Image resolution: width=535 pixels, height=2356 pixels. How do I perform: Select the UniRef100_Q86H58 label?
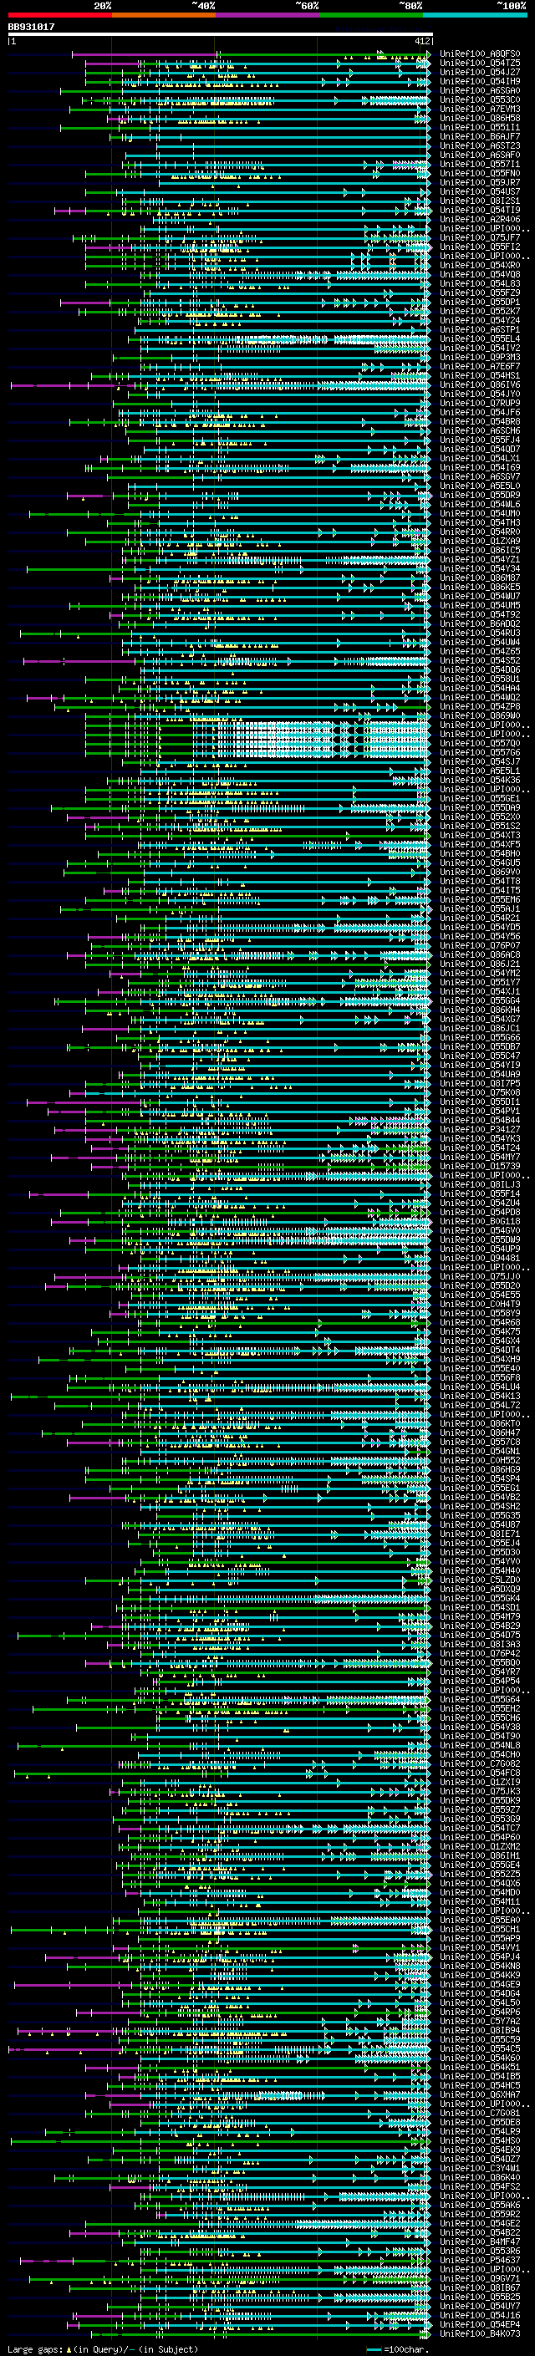coord(480,118)
